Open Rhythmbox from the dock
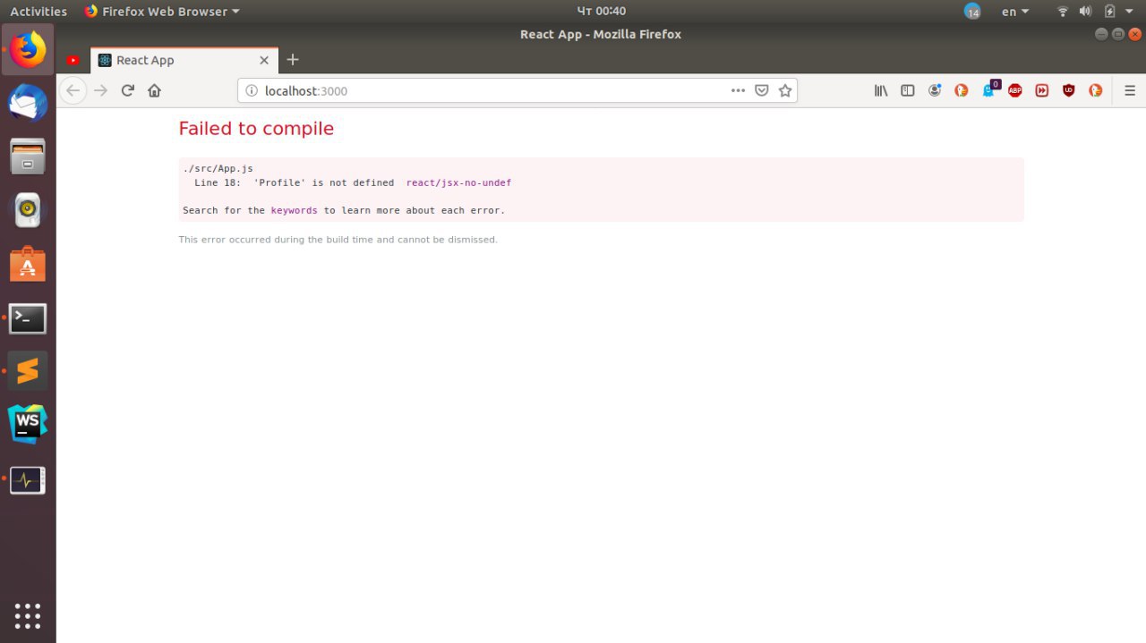Screen dimensions: 1146x643 pyautogui.click(x=28, y=210)
